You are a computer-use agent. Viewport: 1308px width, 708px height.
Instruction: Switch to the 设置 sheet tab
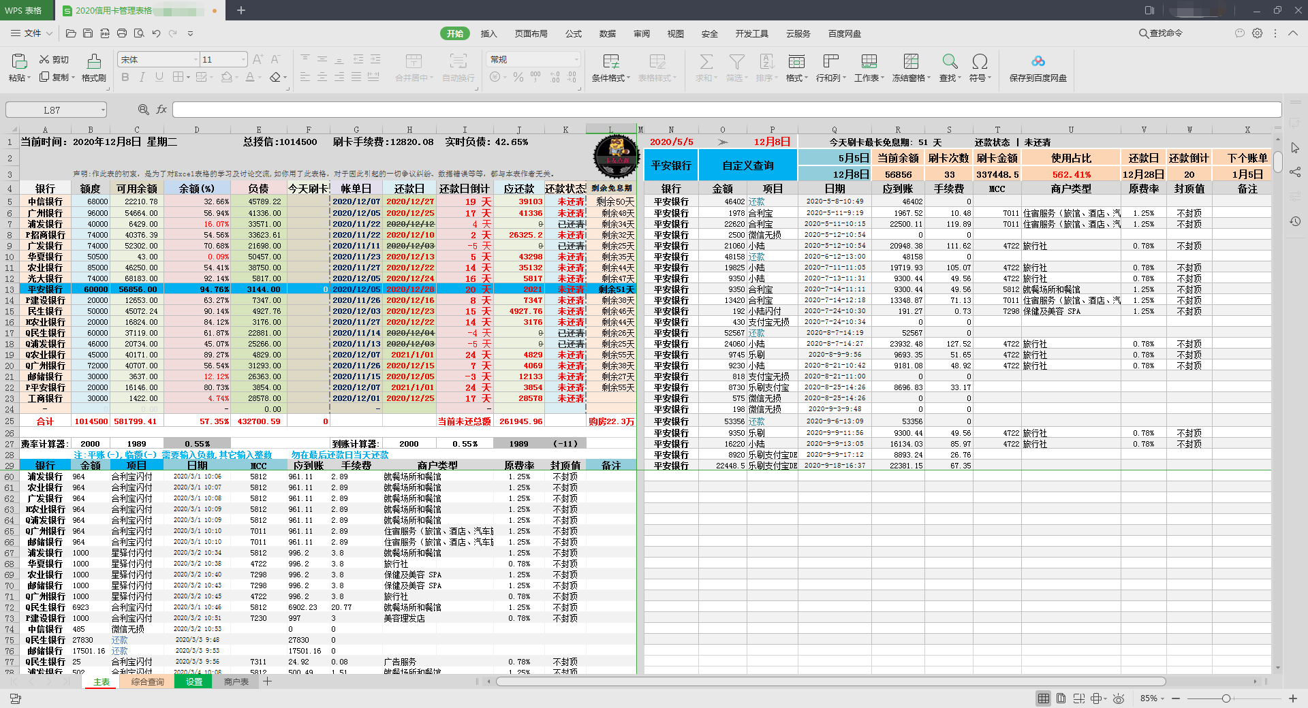pyautogui.click(x=194, y=681)
